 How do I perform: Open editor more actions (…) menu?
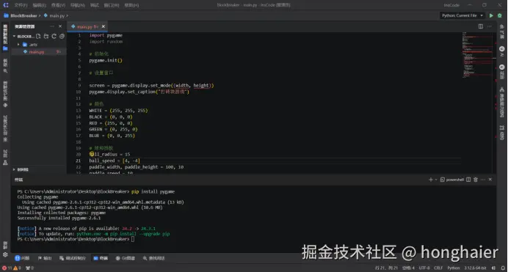point(490,26)
